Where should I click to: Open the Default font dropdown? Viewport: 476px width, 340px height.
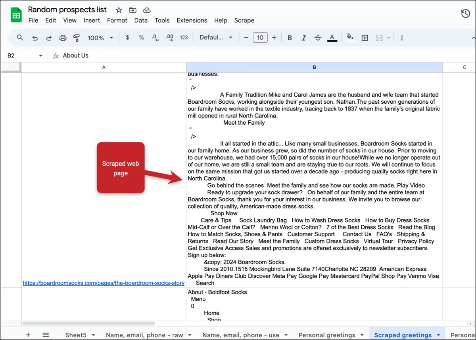coord(216,38)
